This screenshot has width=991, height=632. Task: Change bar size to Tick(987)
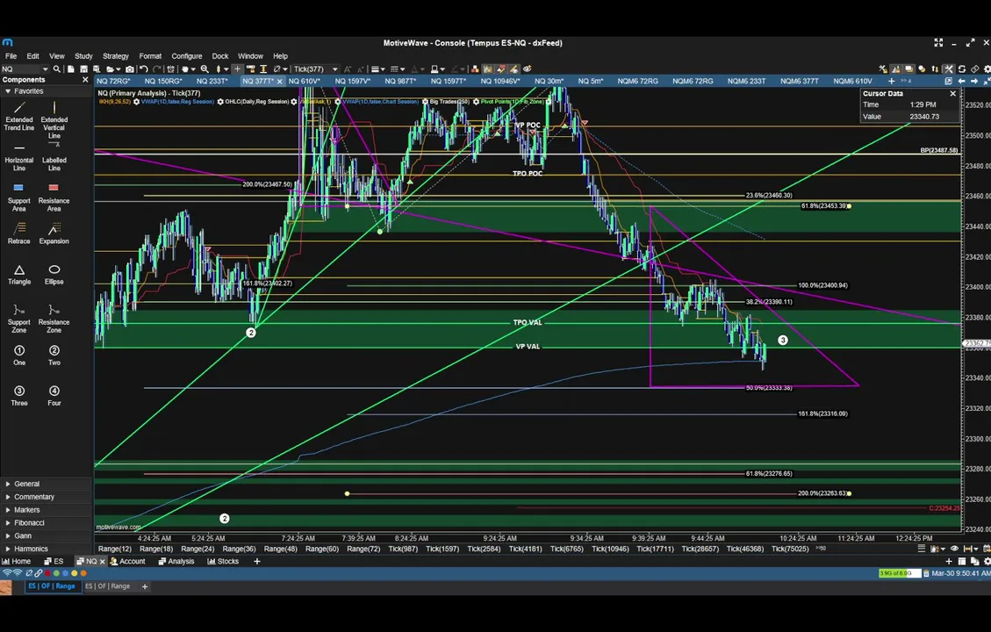pos(403,549)
